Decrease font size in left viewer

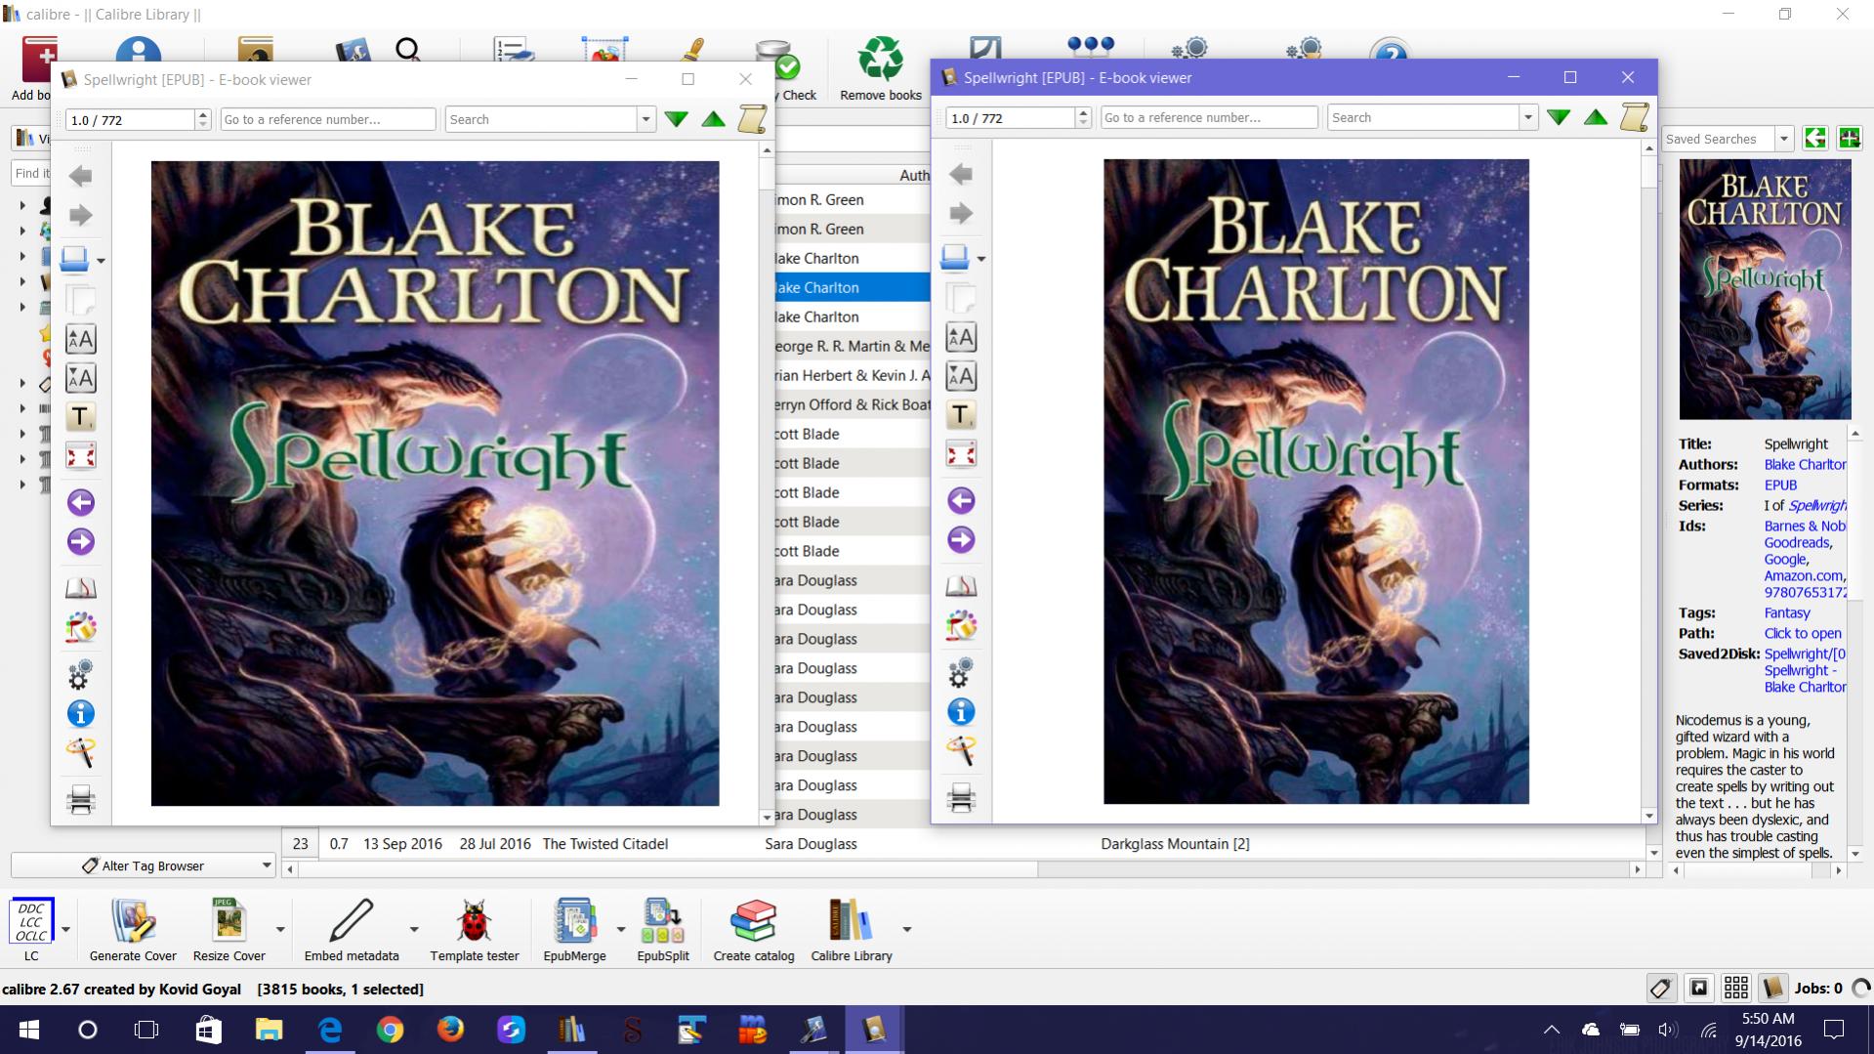[x=81, y=379]
